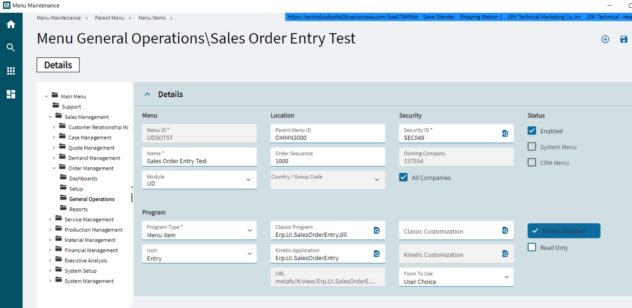Expand the Program Type dropdown
Image resolution: width=632 pixels, height=308 pixels.
point(249,230)
